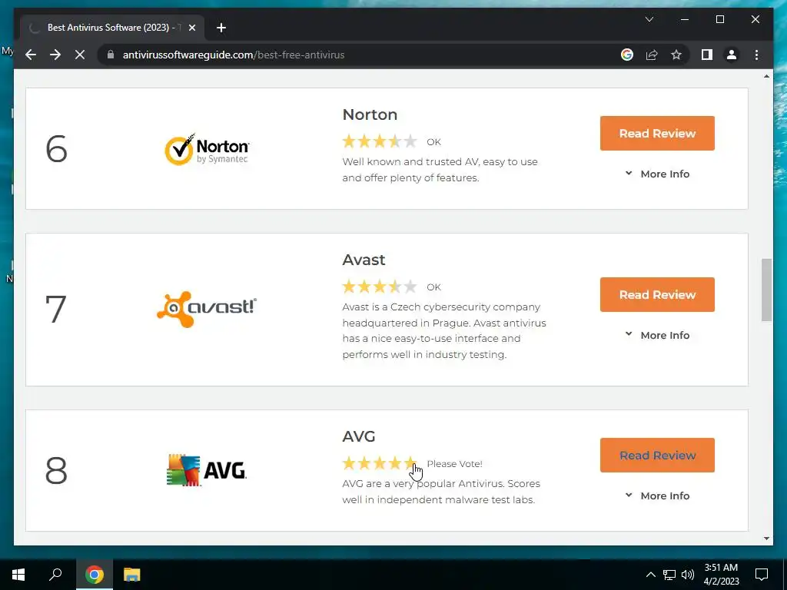
Task: Open Windows taskbar search
Action: [55, 575]
